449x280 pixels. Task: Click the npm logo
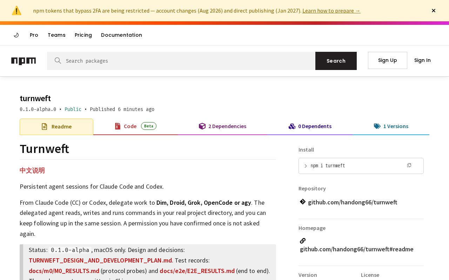coord(24,61)
